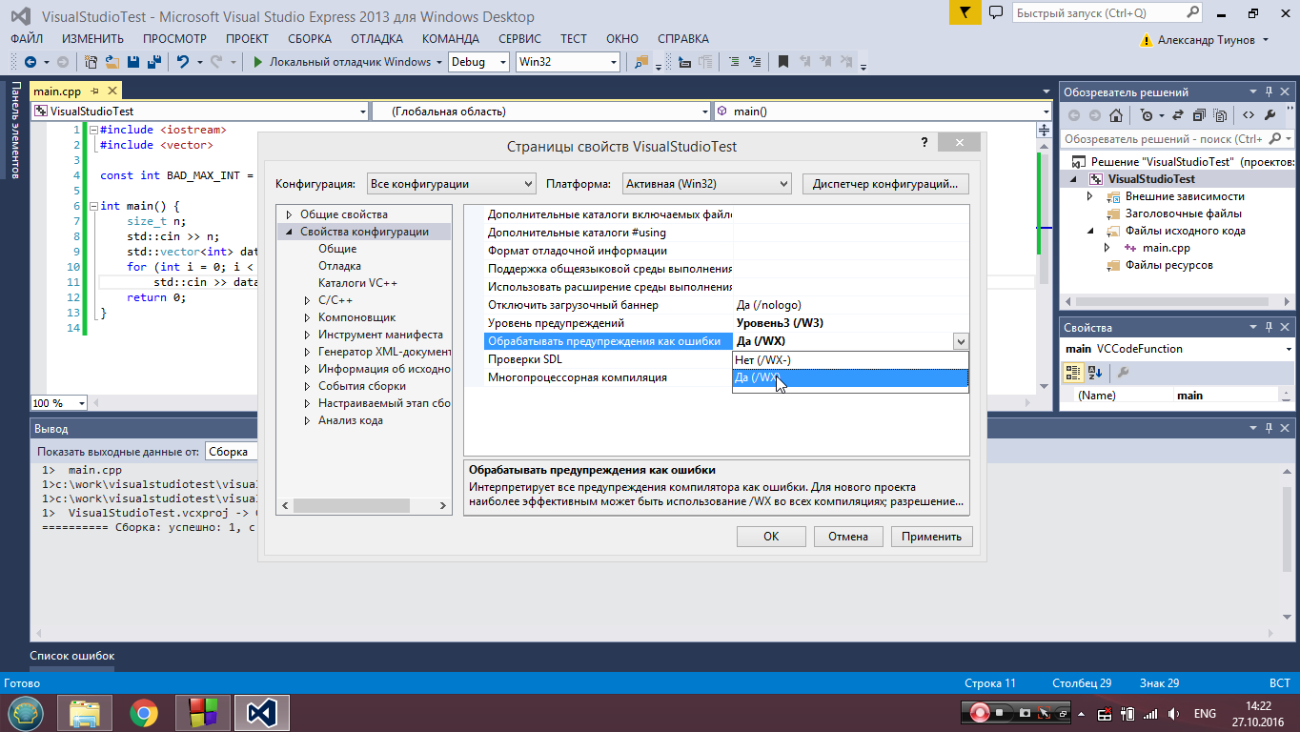
Task: Select the Нет (/WX-) option
Action: click(850, 360)
